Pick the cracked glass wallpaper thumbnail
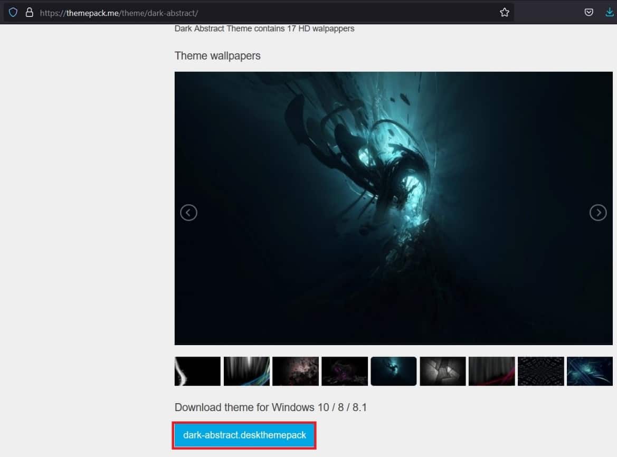The image size is (617, 457). pos(443,371)
